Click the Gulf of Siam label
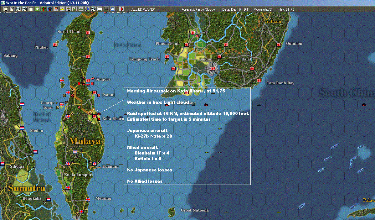The width and height of the screenshot is (375, 220). [x=127, y=45]
